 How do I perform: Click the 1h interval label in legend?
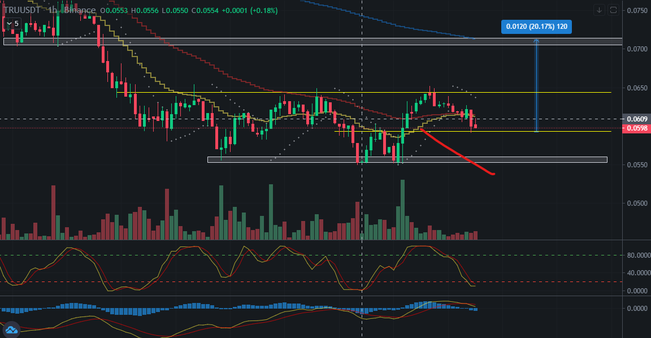pos(53,10)
